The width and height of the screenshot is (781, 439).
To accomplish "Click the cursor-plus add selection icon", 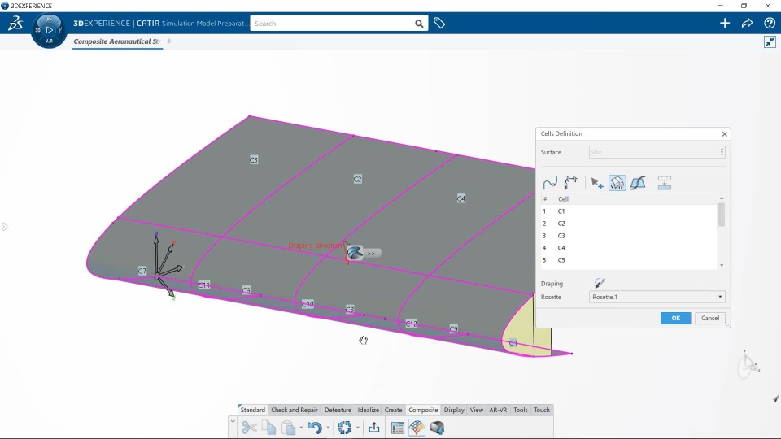I will coord(596,183).
